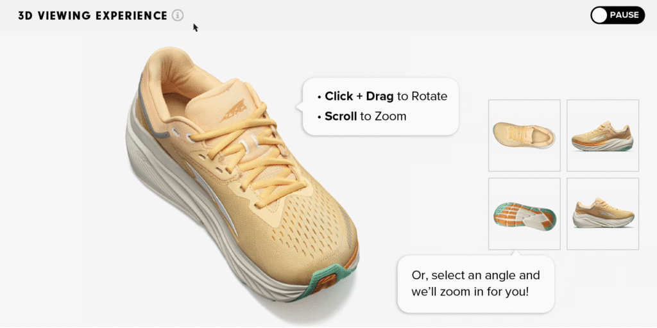
Task: Select the rear-angle shoe view thumbnail
Action: 602,214
